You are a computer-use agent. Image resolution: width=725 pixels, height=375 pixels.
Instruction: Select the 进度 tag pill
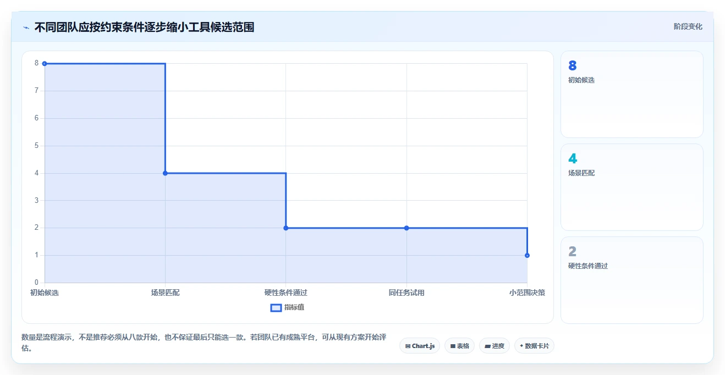[x=495, y=346]
